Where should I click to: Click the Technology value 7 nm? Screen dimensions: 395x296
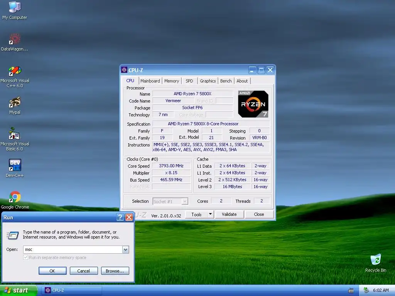163,114
